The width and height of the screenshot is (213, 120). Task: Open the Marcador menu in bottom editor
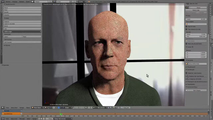pos(22,119)
